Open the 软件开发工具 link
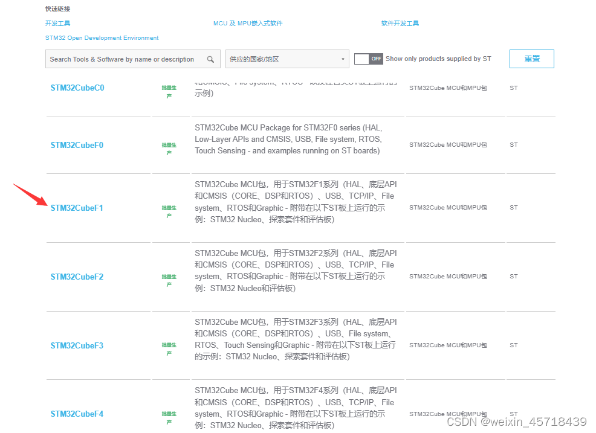This screenshot has height=433, width=596. (400, 23)
